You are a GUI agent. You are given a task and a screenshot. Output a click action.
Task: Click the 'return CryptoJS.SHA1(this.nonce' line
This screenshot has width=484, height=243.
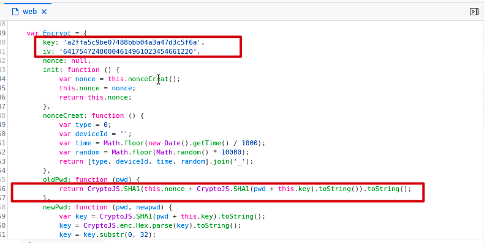235,189
